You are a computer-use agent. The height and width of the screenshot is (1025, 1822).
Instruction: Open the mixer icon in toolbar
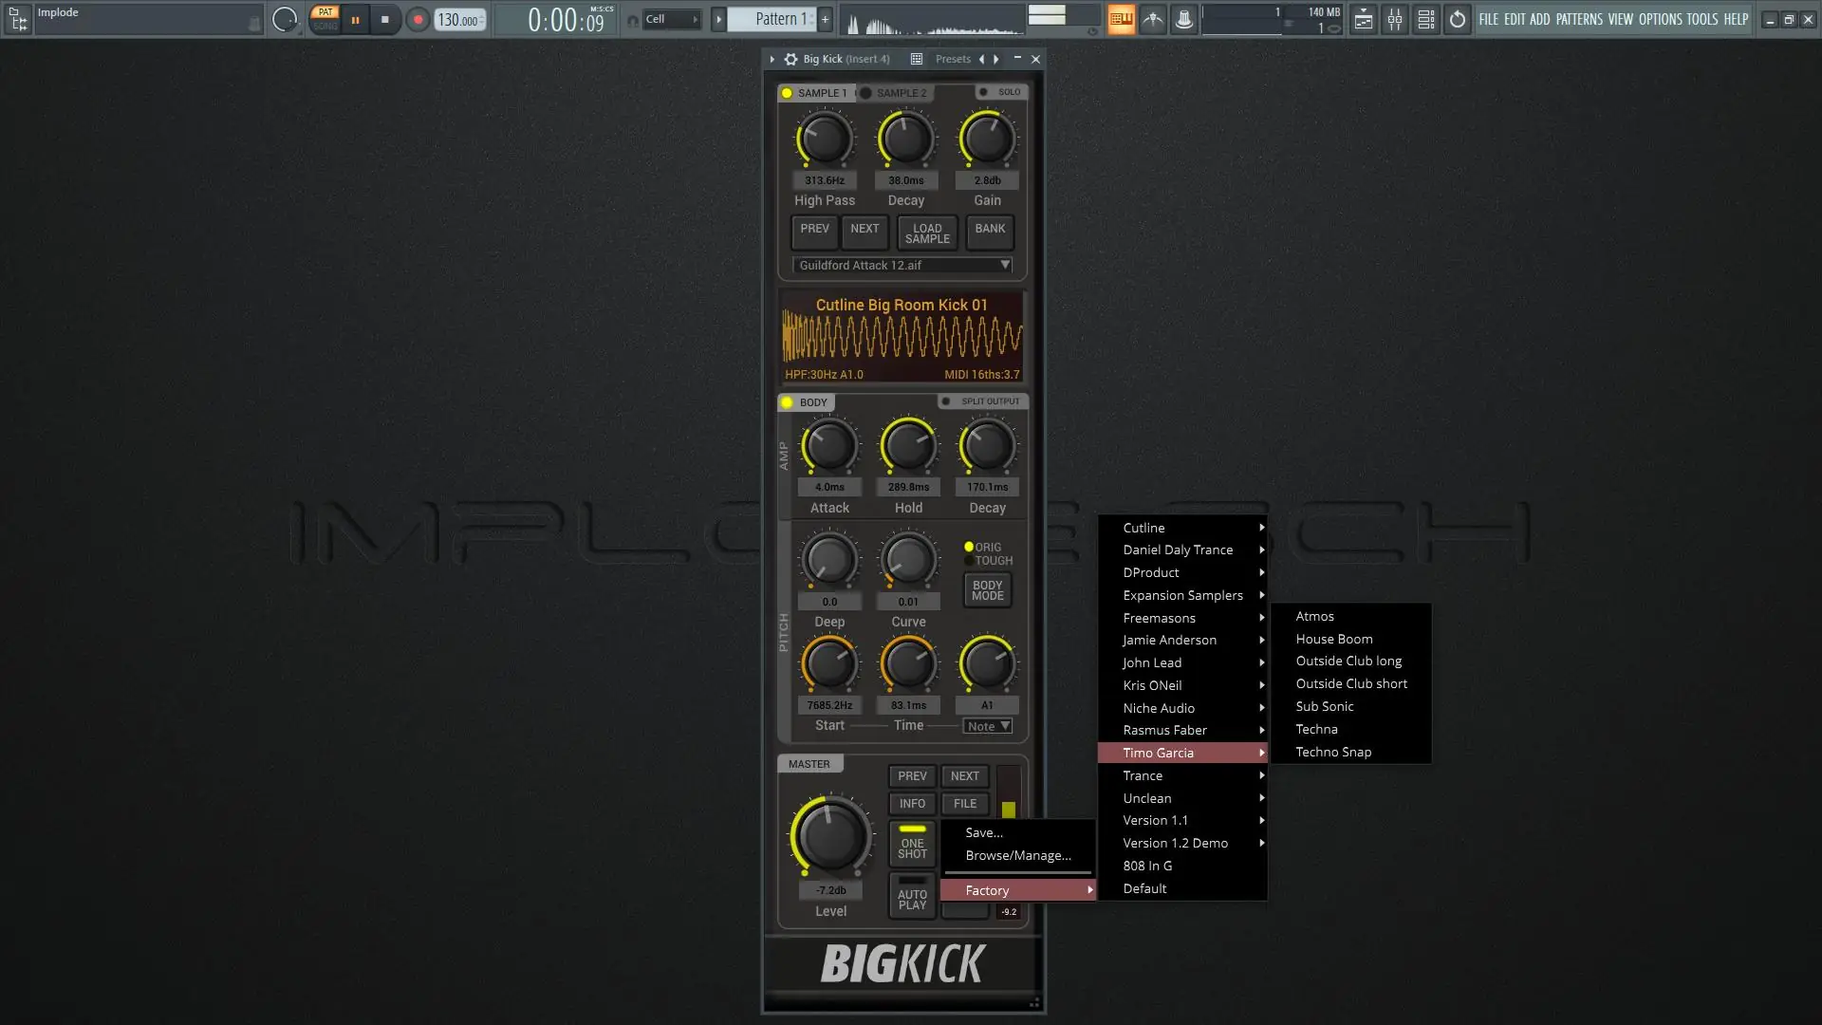point(1394,19)
